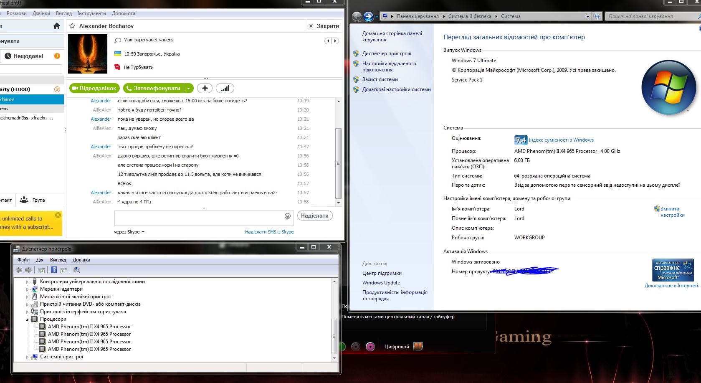Open Файл menu in Device Manager

pos(23,260)
